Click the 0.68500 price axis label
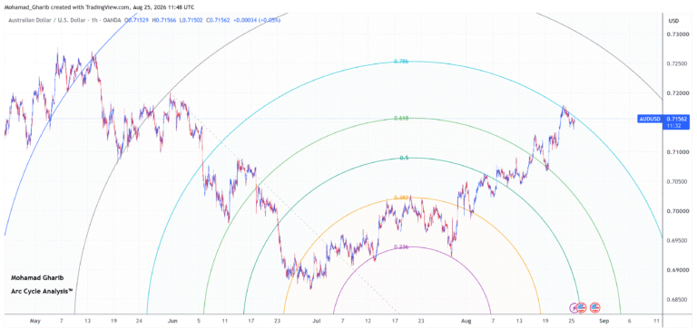This screenshot has width=697, height=328. (x=676, y=300)
